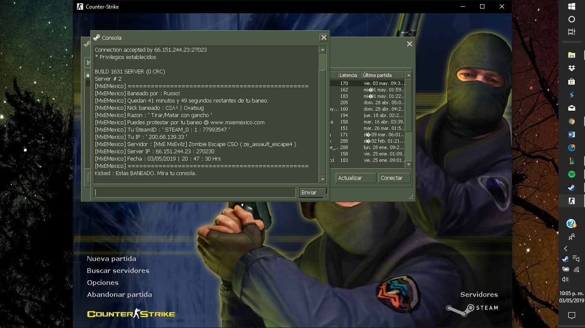
Task: Select server row with latency 162
Action: point(367,90)
